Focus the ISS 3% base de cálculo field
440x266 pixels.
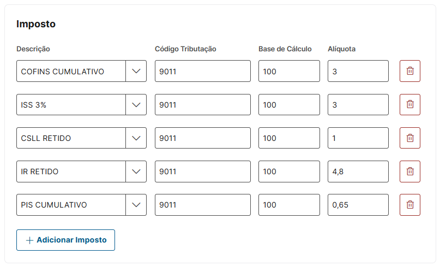click(288, 105)
